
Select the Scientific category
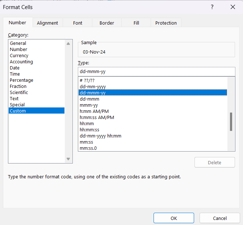coord(37,92)
